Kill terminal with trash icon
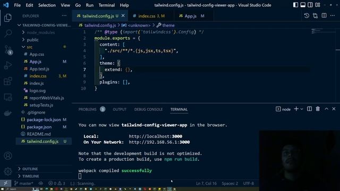340x191 pixels. click(x=318, y=109)
